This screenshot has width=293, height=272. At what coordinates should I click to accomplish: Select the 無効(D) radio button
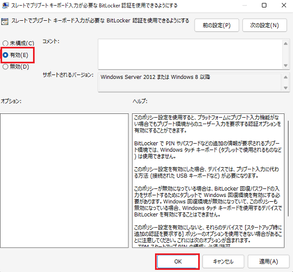tap(6, 67)
